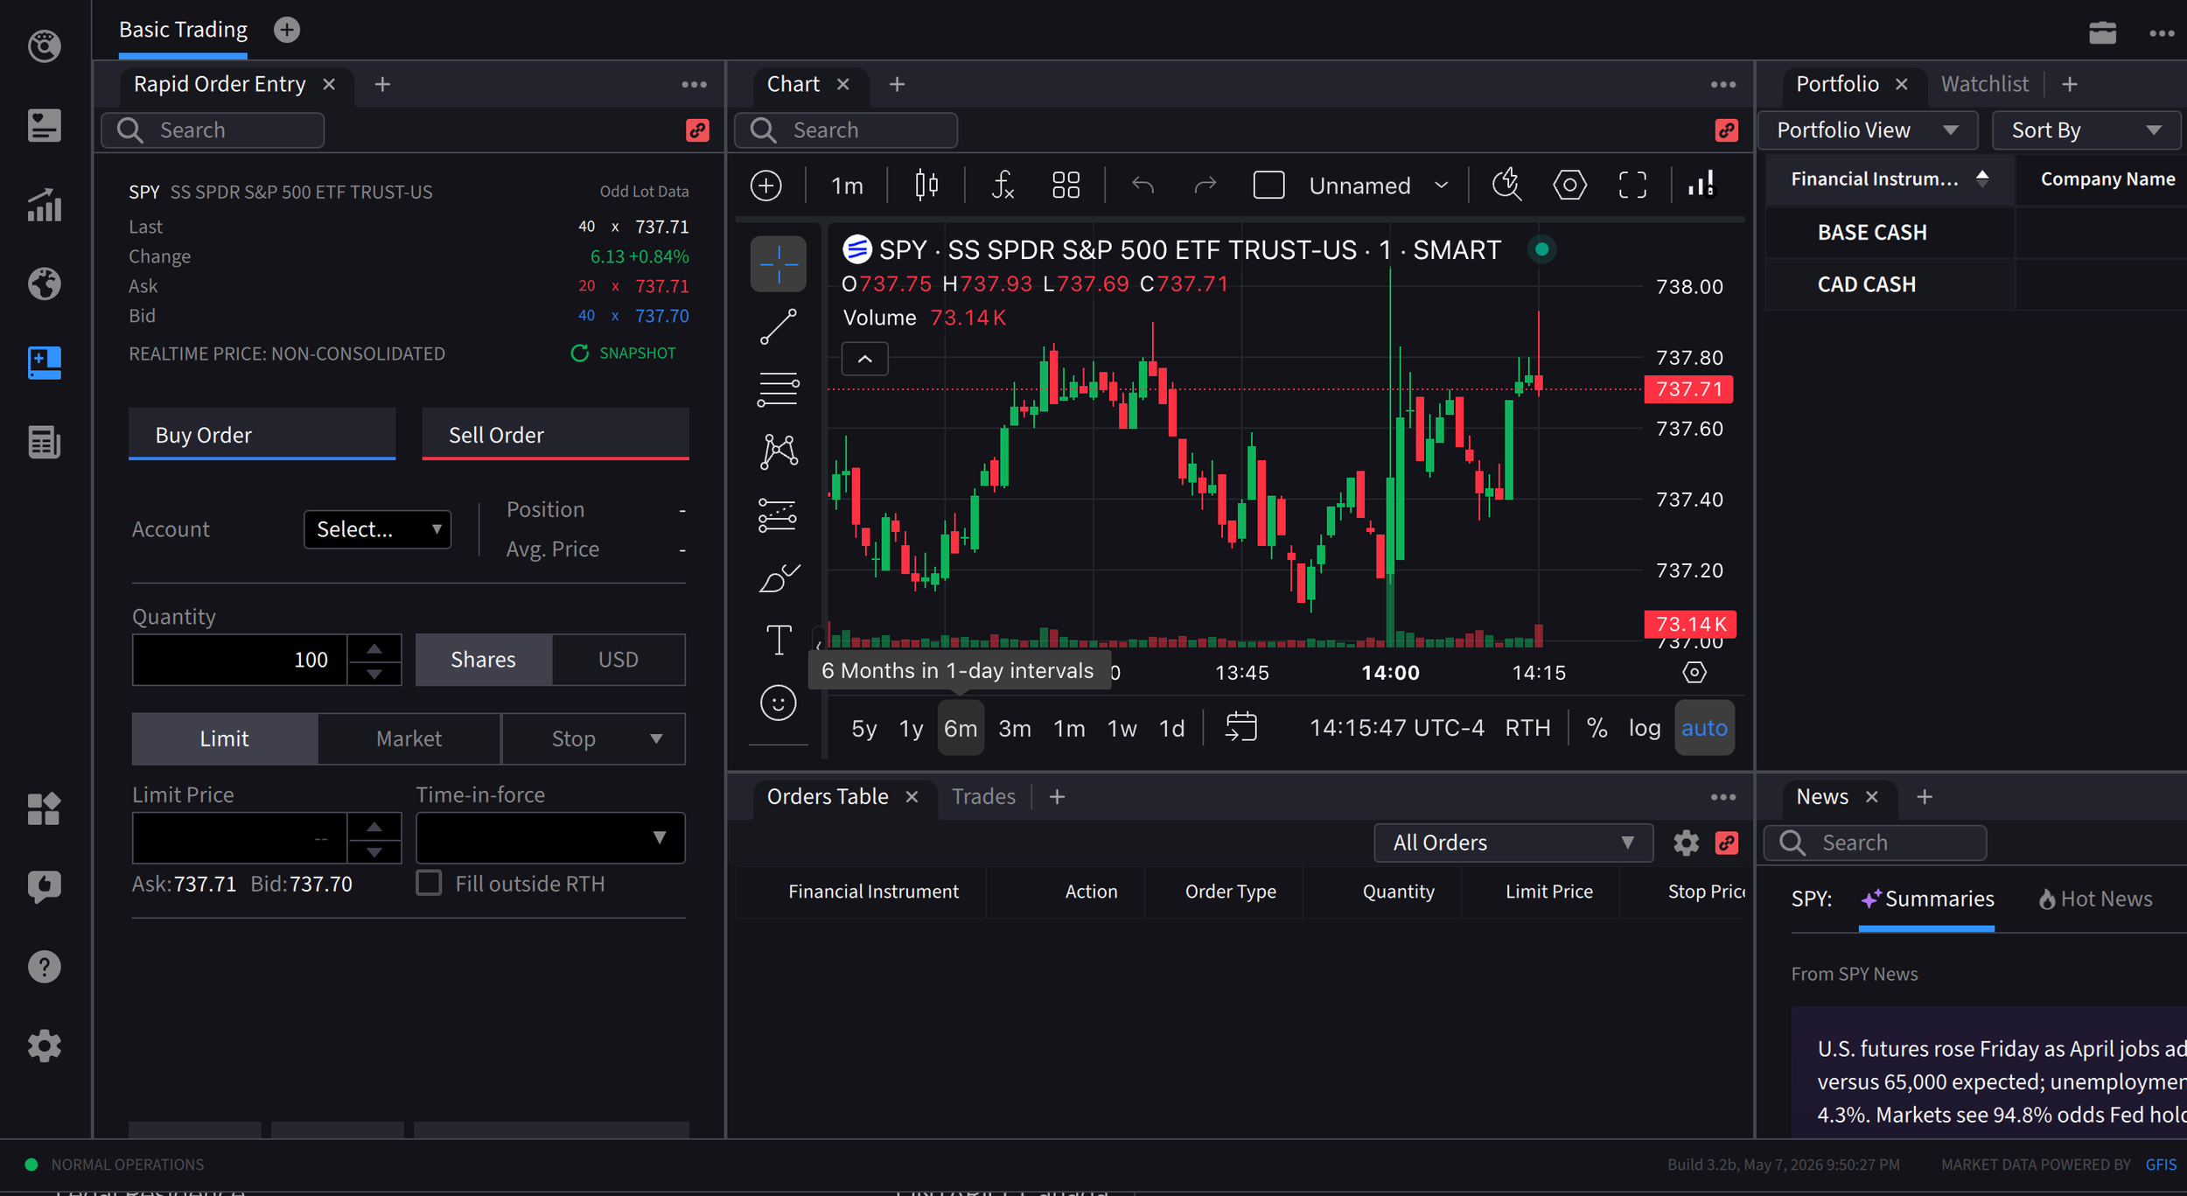Enter fullscreen chart mode
This screenshot has width=2187, height=1196.
(1632, 185)
